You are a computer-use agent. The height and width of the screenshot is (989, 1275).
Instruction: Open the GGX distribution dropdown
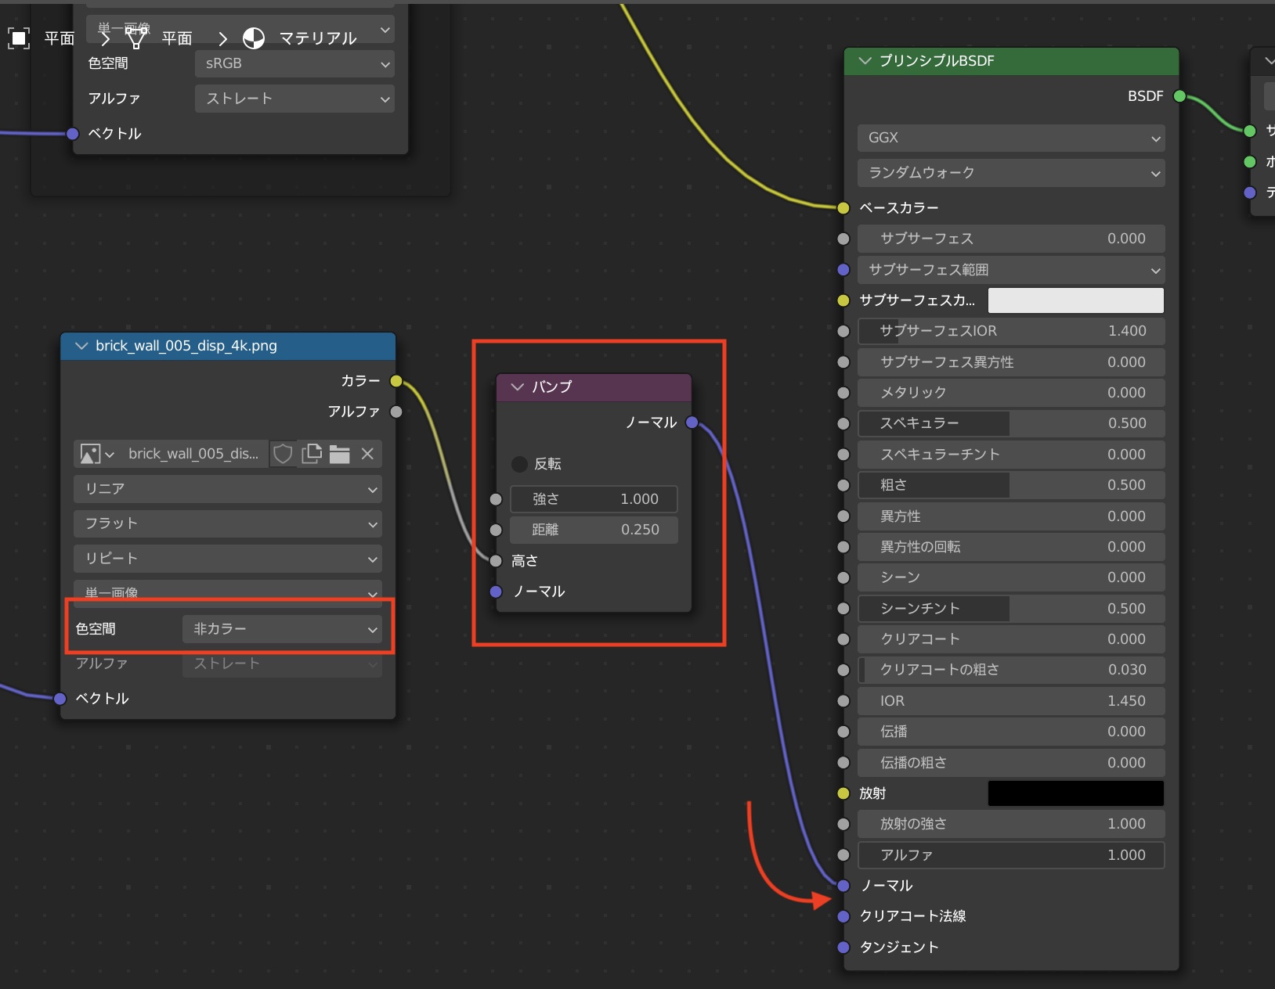pyautogui.click(x=1010, y=138)
